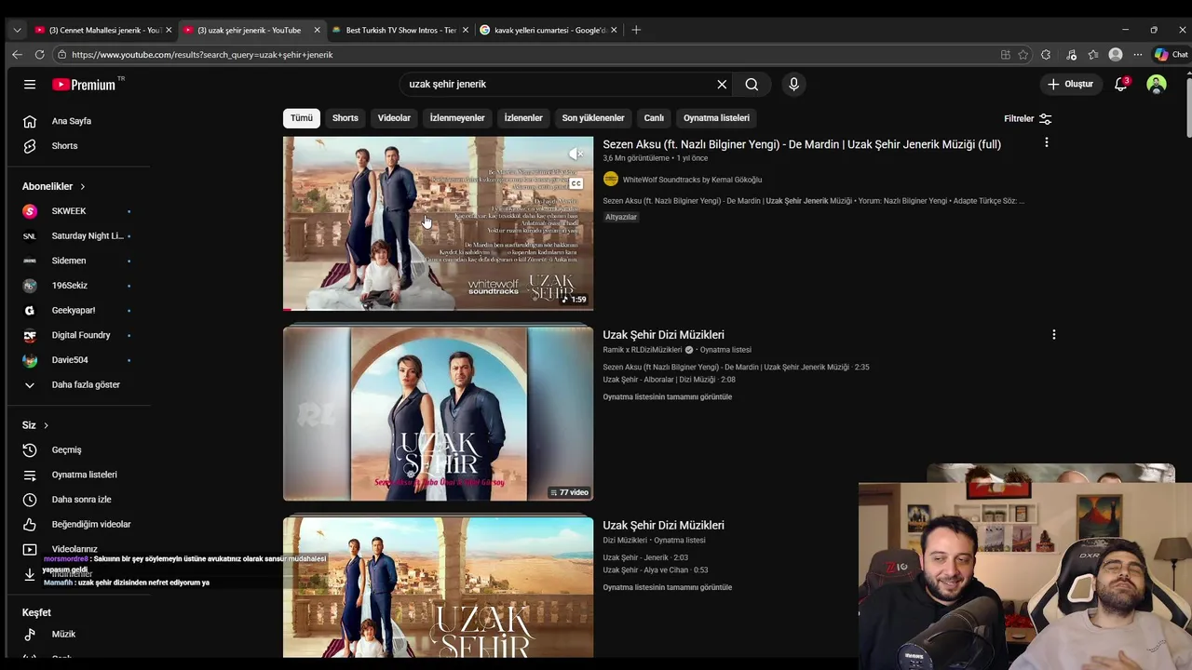Start voice search with the microphone

tap(793, 84)
